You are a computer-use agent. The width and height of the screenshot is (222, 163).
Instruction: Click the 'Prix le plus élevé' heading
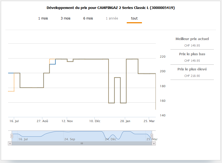(192, 69)
